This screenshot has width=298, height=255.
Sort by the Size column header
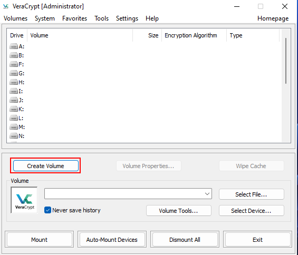[147, 35]
